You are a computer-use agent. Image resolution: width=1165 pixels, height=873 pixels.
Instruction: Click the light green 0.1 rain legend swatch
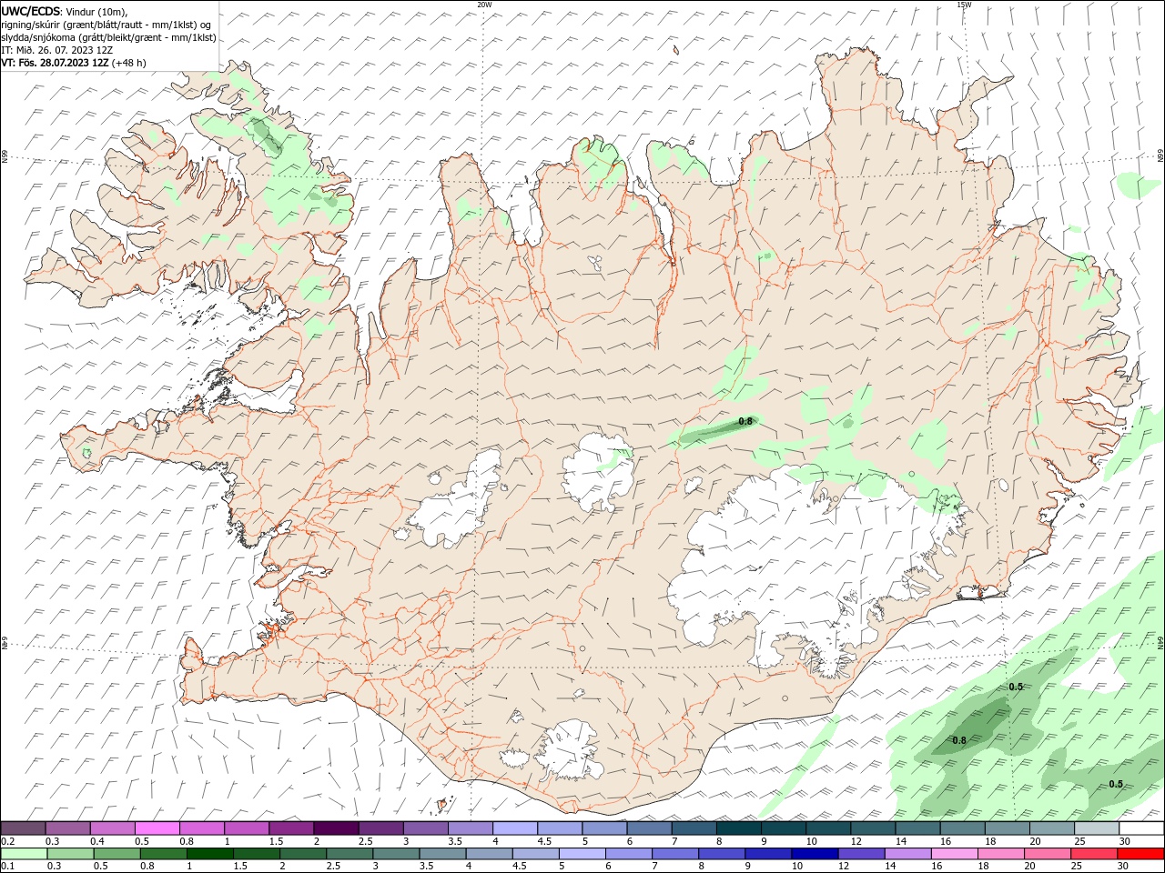[x=24, y=854]
